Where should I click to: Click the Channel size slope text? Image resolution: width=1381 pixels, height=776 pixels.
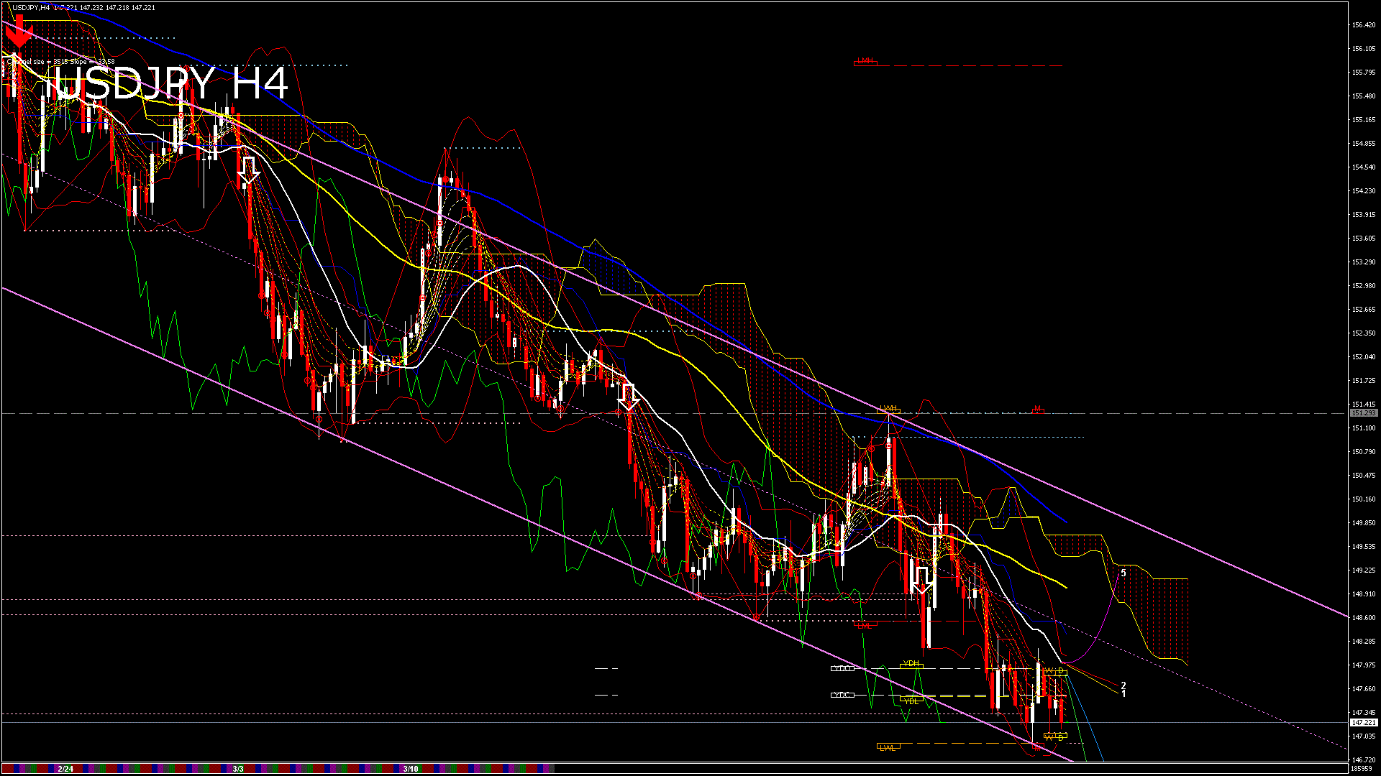coord(61,62)
